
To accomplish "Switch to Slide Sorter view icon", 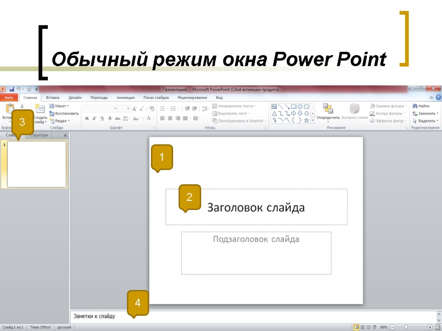I will (x=363, y=328).
